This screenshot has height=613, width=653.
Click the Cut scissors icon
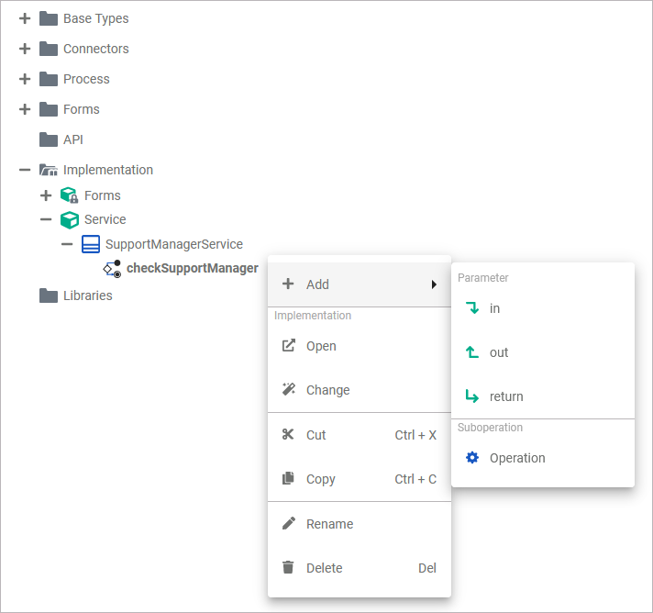(288, 434)
